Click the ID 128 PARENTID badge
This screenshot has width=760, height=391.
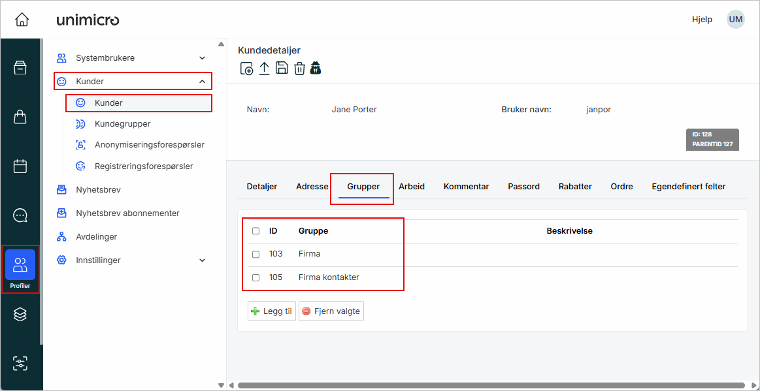pos(712,140)
